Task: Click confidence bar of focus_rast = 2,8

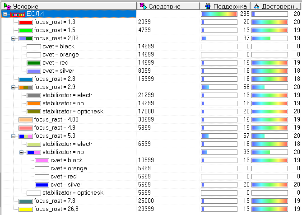Action: tap(269, 79)
